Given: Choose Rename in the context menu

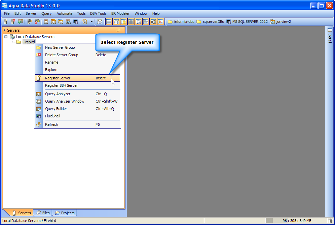Looking at the screenshot, I should pos(77,62).
